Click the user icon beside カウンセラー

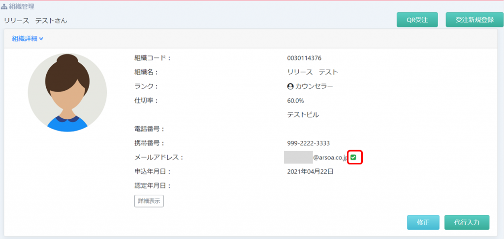[290, 86]
